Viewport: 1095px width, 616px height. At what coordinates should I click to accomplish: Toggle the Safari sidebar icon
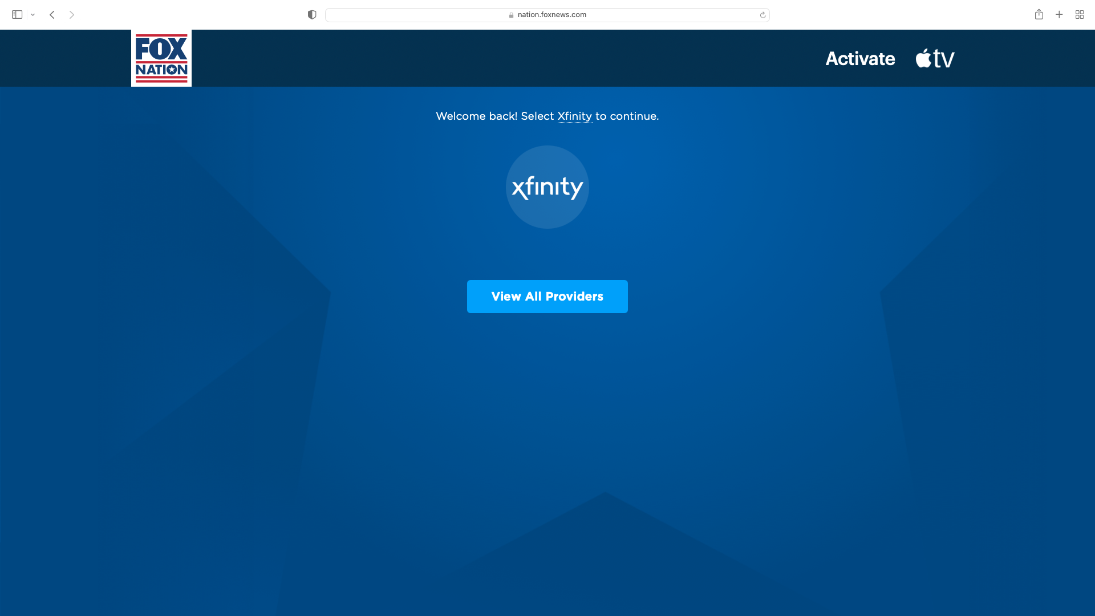17,15
